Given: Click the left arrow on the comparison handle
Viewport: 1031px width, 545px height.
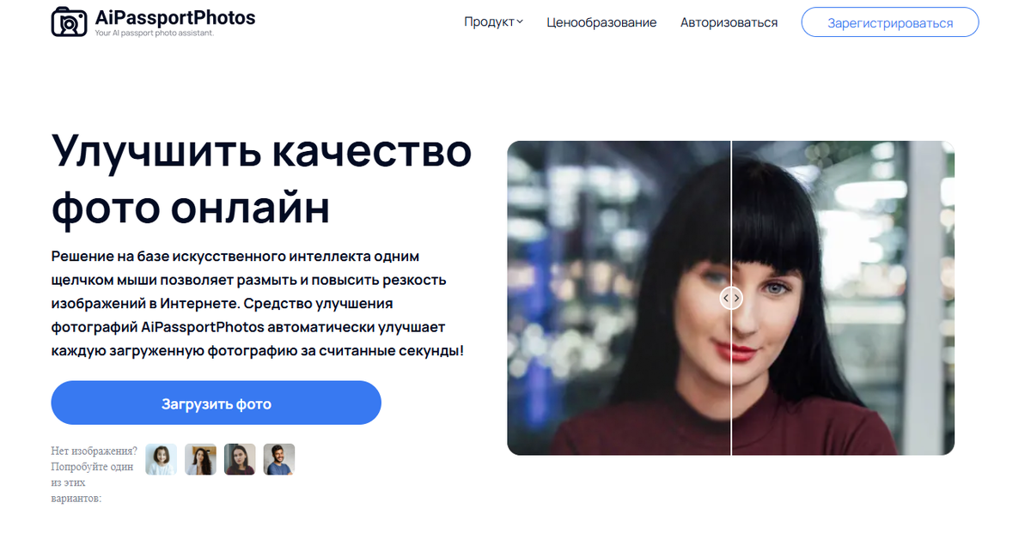Looking at the screenshot, I should (x=726, y=298).
